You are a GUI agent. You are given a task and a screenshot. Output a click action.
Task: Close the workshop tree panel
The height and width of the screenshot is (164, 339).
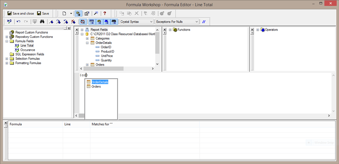tap(69, 28)
